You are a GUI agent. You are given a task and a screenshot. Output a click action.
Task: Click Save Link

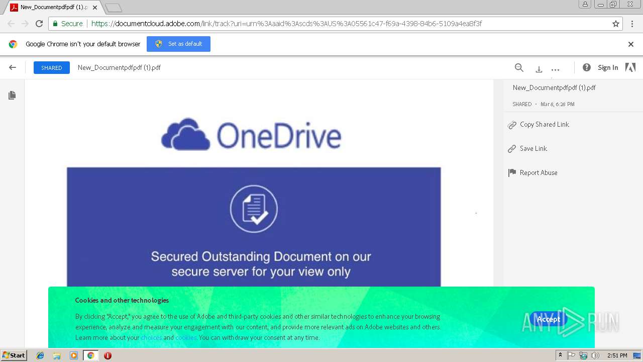tap(533, 149)
